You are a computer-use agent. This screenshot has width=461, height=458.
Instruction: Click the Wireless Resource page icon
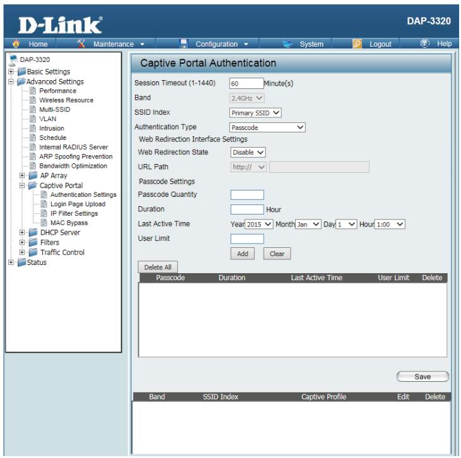(x=33, y=100)
